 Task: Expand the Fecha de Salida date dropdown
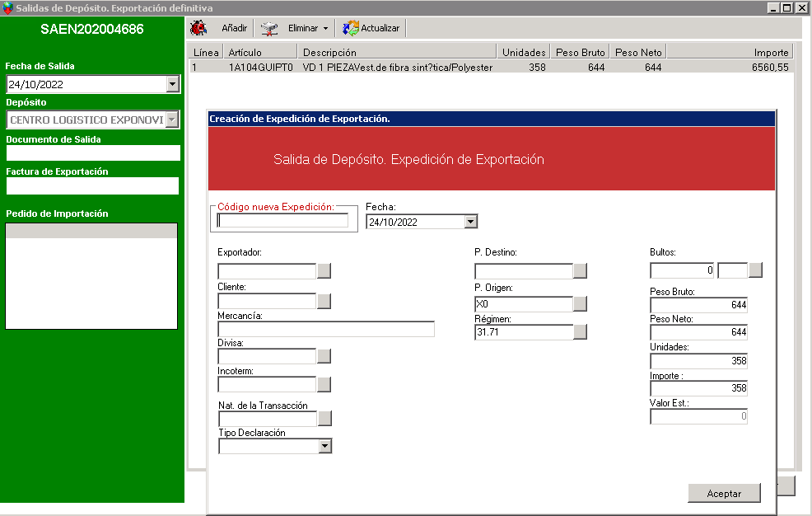(x=172, y=84)
